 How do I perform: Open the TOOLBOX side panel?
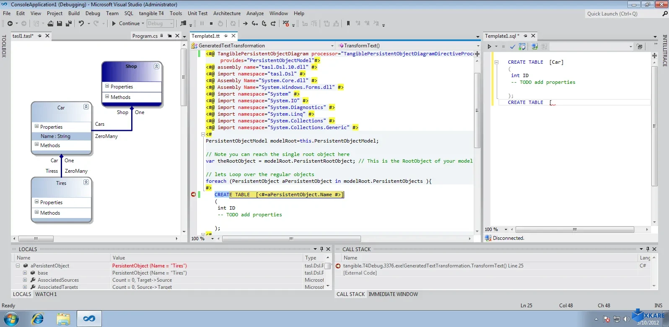[x=4, y=46]
